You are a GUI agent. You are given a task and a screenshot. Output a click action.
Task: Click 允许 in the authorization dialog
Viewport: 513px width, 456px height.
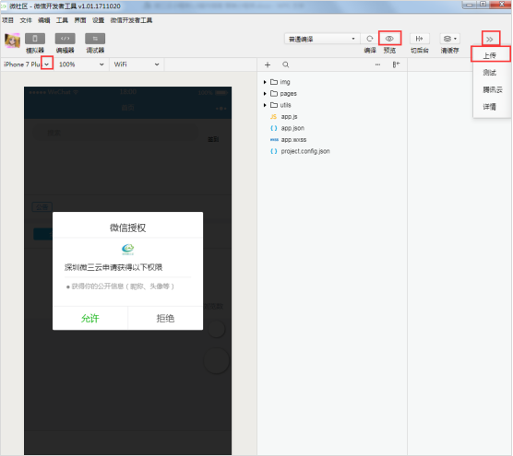coord(90,318)
